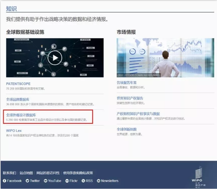Click the Newsletters envelope icon
This screenshot has width=217, height=189.
click(98, 181)
